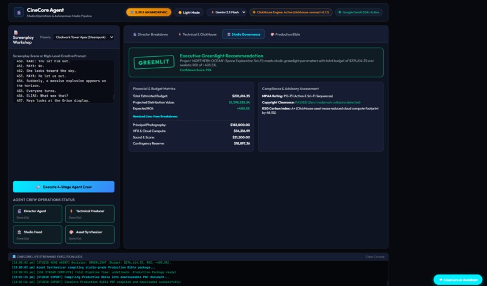
Task: Click the Director Agent clapper icon
Action: click(x=19, y=211)
